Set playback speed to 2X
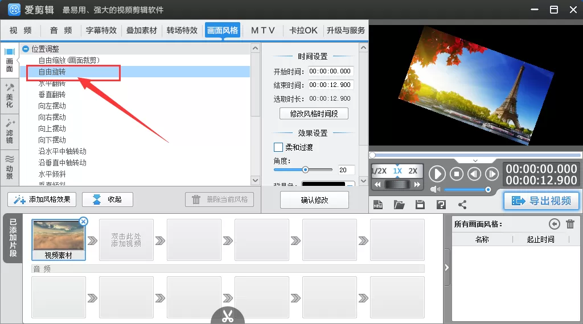583x324 pixels. tap(413, 171)
